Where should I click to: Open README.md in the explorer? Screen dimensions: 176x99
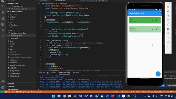click(x=14, y=76)
